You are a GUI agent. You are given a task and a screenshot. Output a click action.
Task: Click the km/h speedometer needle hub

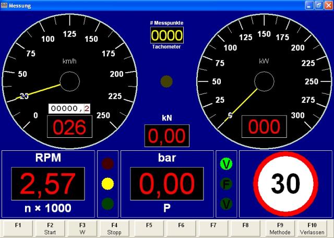[x=69, y=81]
